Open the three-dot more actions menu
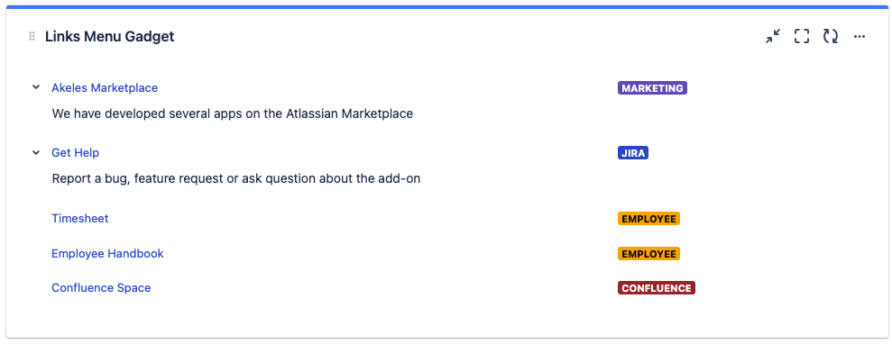Viewport: 892px width, 344px height. (x=859, y=37)
